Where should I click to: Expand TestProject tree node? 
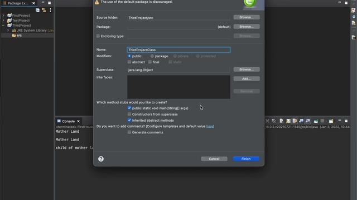3,21
